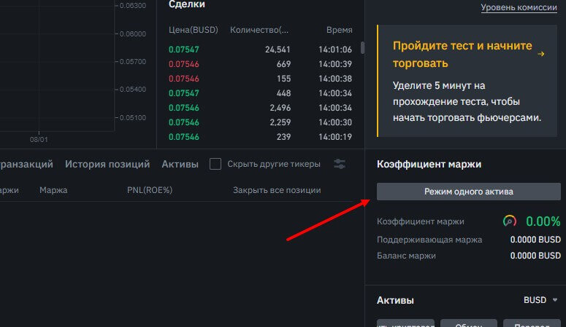Switch to the Активы tab
The height and width of the screenshot is (327, 566).
[x=180, y=164]
